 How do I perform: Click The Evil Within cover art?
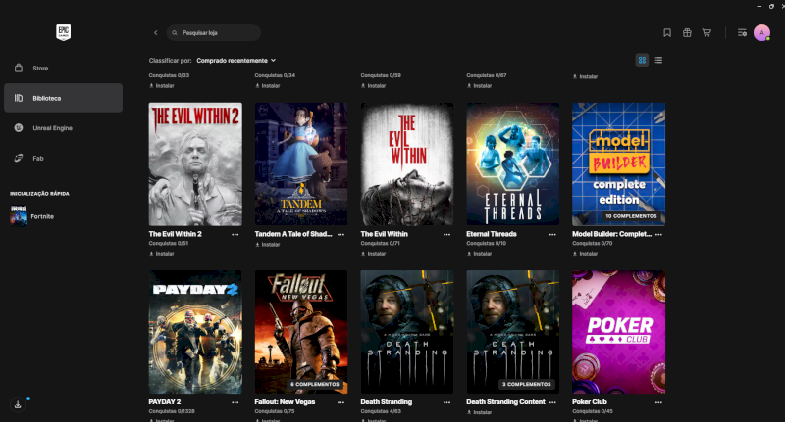coord(407,164)
